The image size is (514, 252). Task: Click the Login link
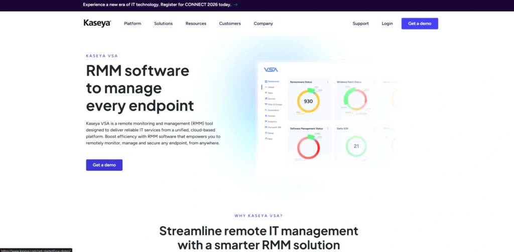click(387, 24)
